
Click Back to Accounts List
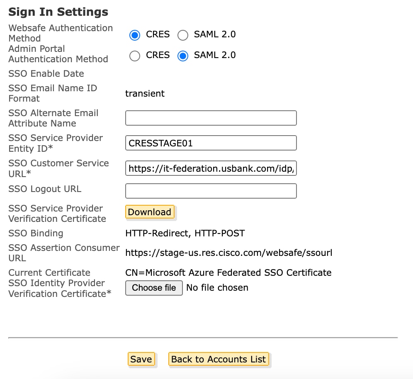(x=219, y=359)
